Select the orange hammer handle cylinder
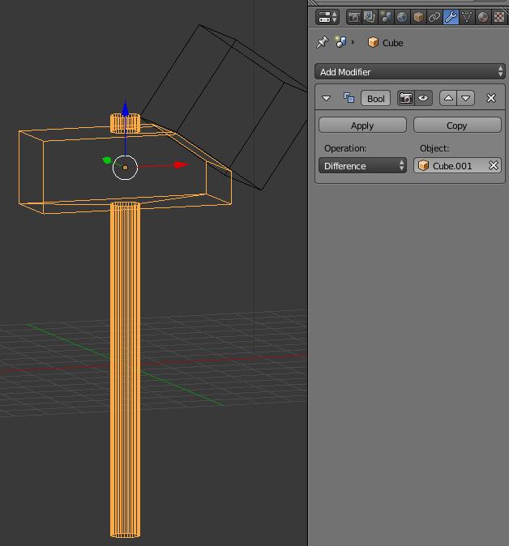Screen dimensions: 509x546 point(126,369)
